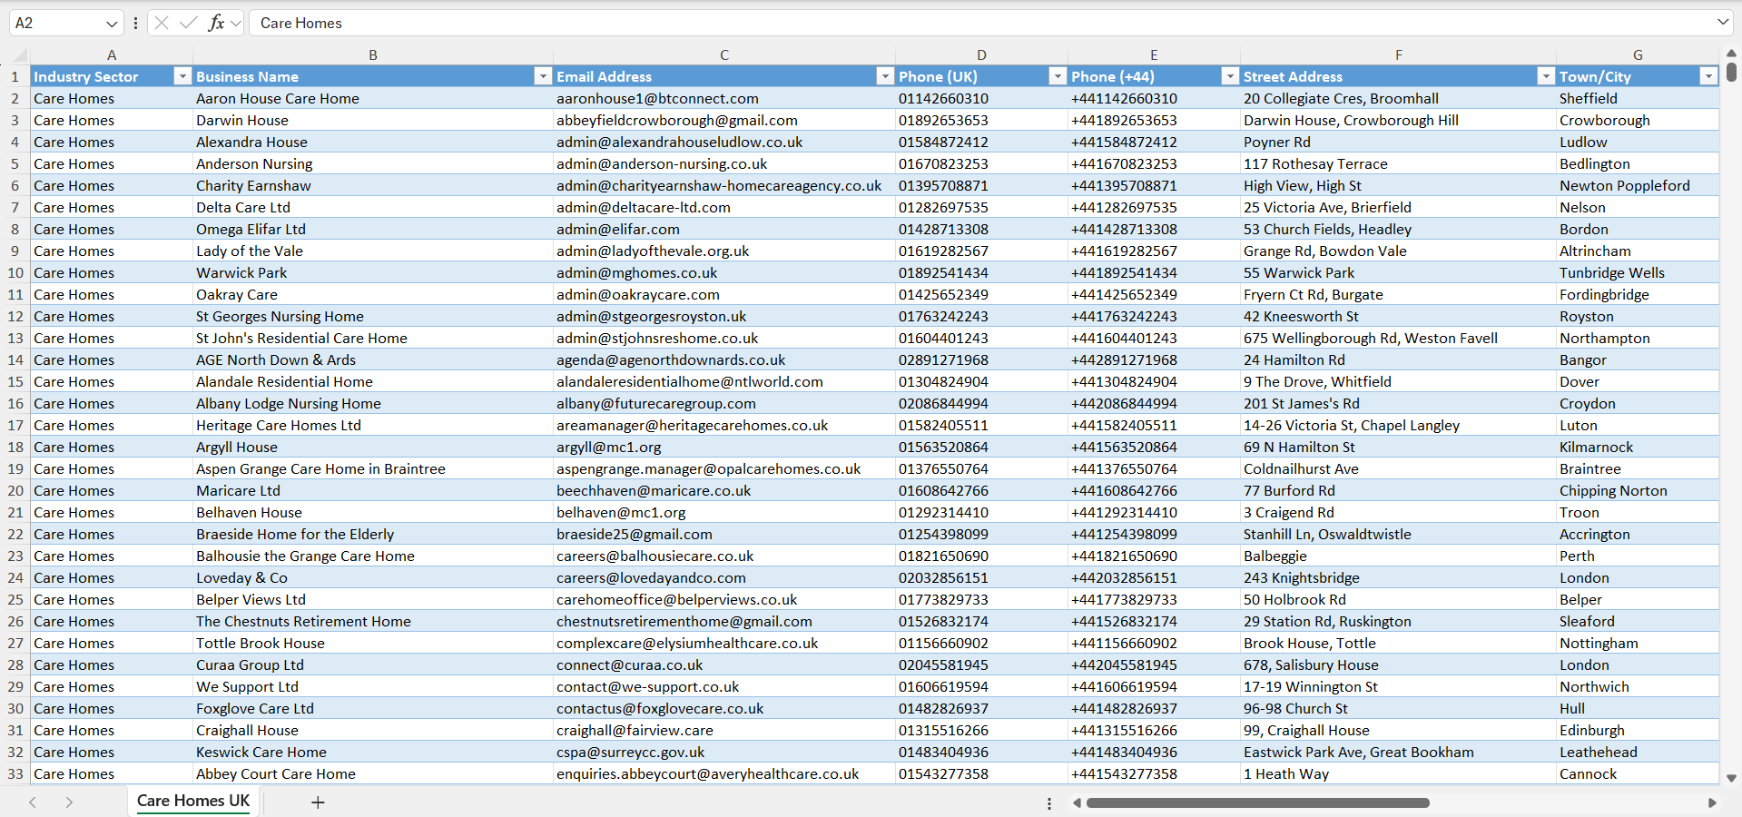Select email connect@curaa.co.uk
The height and width of the screenshot is (817, 1742).
click(724, 665)
